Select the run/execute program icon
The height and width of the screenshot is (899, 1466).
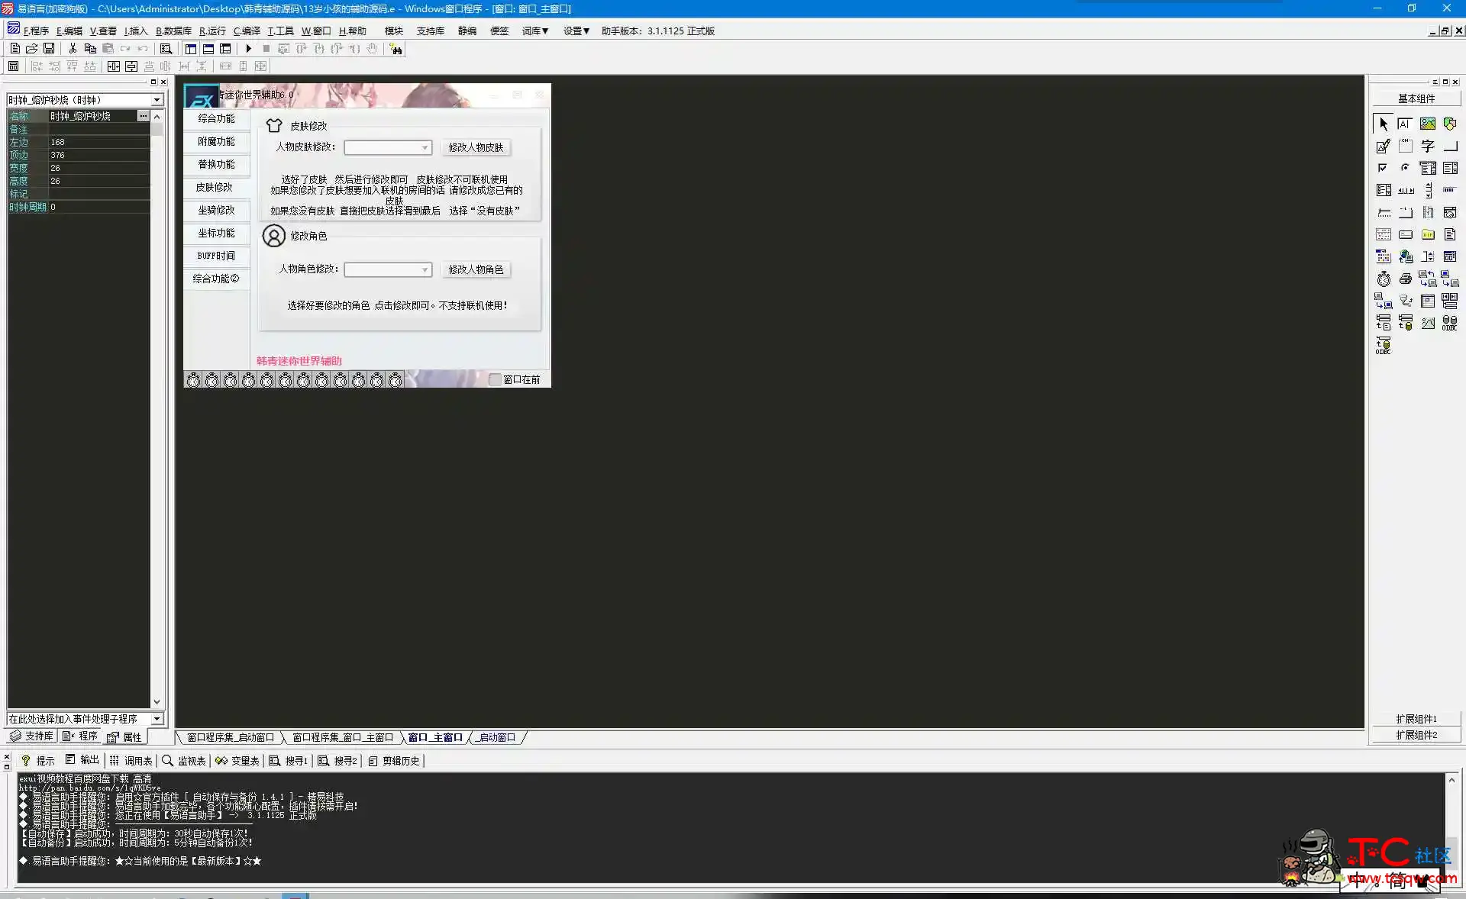click(248, 49)
